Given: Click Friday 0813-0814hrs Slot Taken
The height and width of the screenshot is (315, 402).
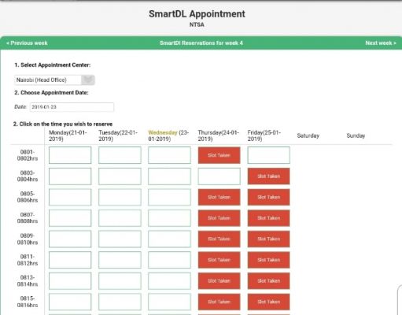Looking at the screenshot, I should [269, 281].
